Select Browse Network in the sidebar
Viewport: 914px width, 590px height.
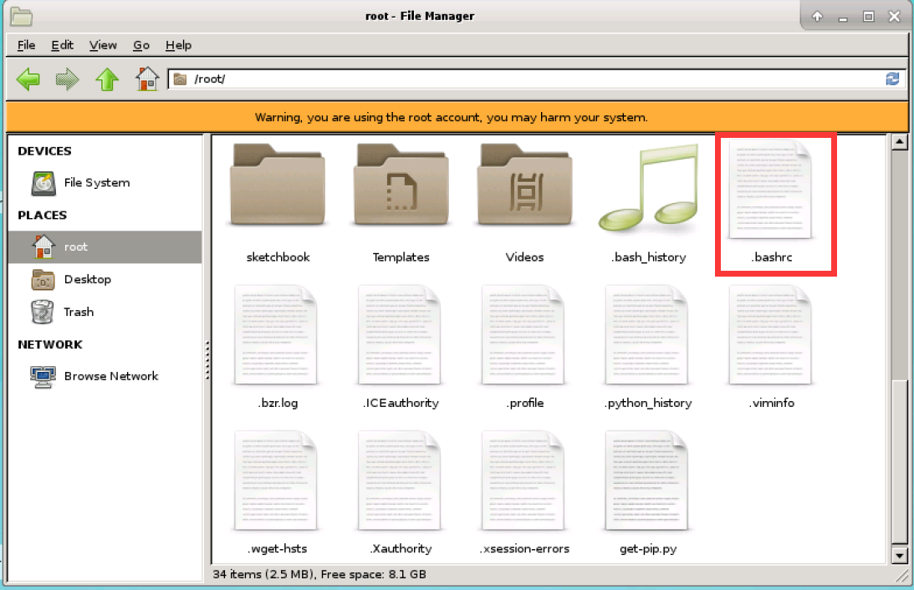click(x=105, y=376)
